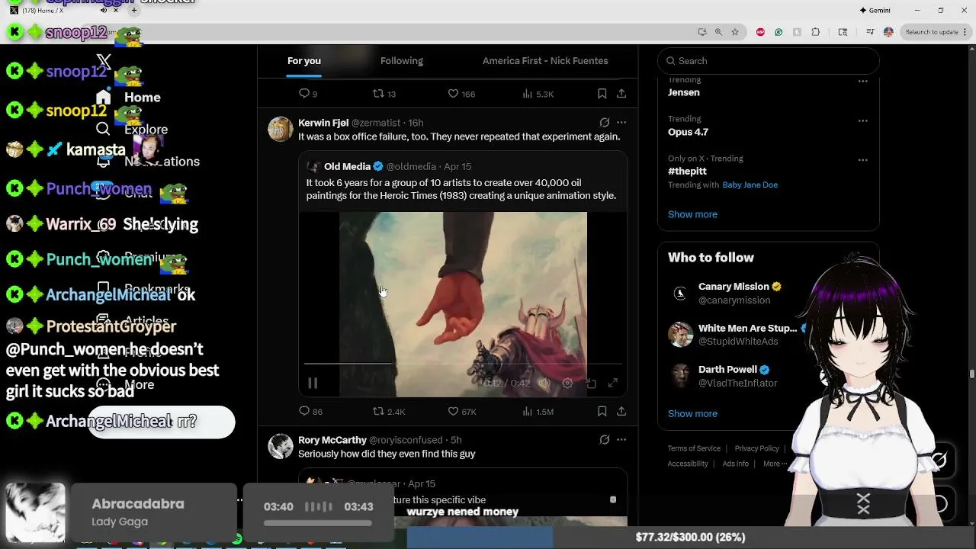The height and width of the screenshot is (549, 976).
Task: Bookmark the post with 67K likes
Action: tap(602, 412)
